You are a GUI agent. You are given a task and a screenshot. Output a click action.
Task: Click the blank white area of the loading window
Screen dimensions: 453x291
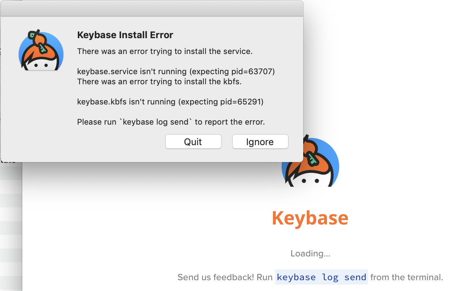click(x=144, y=234)
